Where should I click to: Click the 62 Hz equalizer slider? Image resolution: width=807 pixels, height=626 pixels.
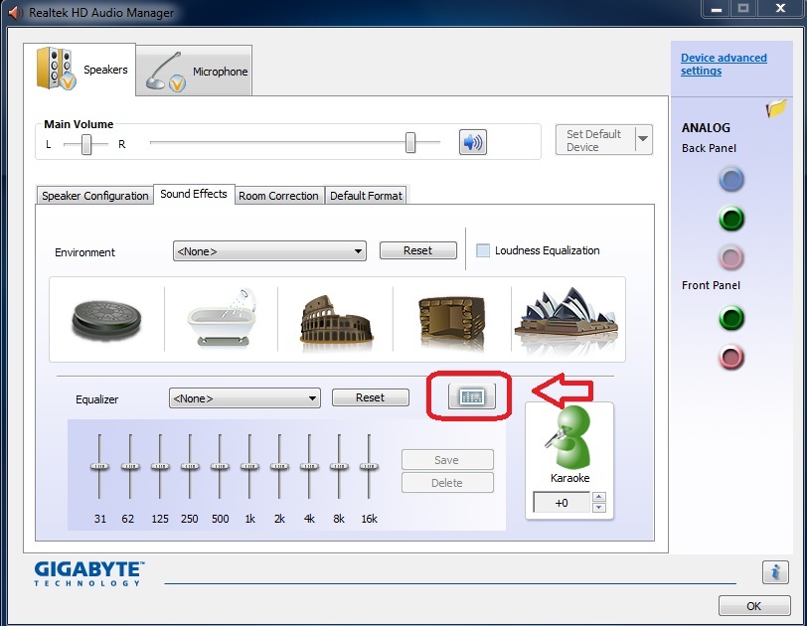(129, 467)
